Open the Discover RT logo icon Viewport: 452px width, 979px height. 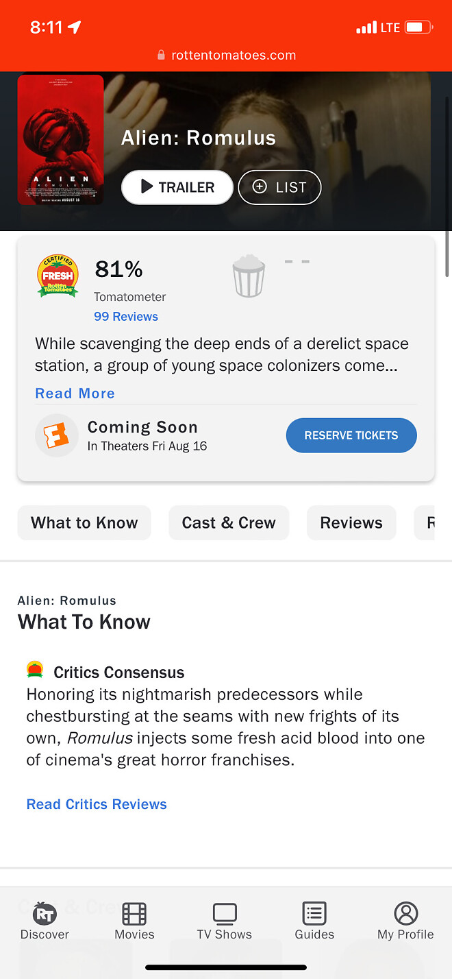45,914
